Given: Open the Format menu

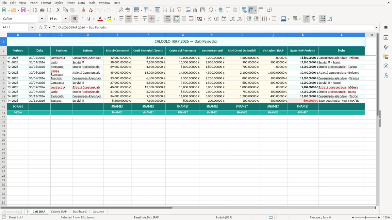Looking at the screenshot, I should pos(46,3).
